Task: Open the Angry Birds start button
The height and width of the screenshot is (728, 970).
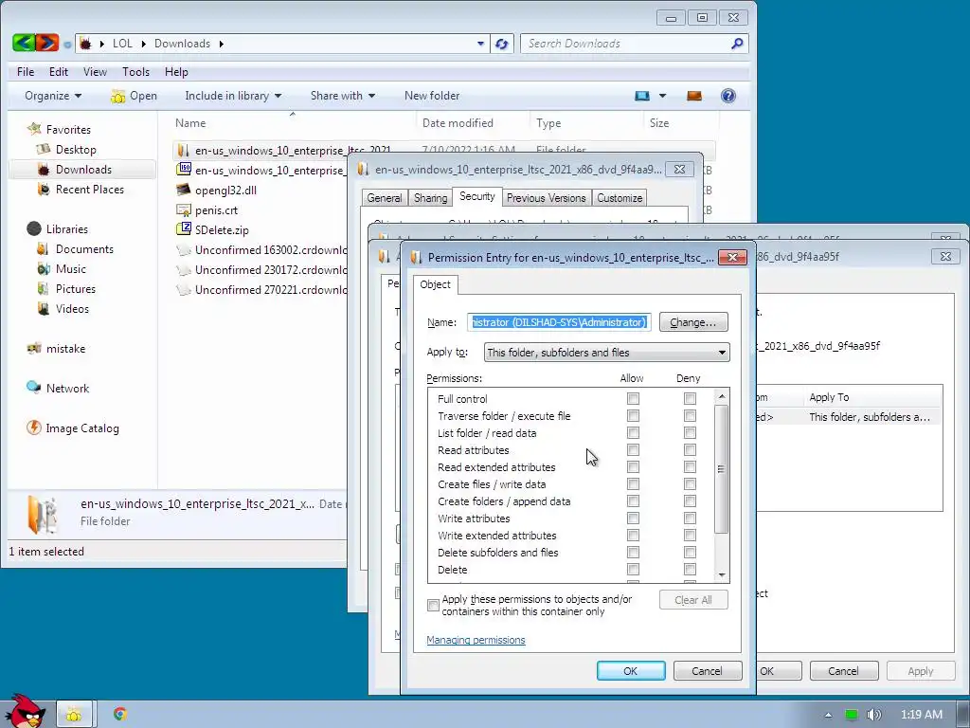Action: (x=26, y=711)
